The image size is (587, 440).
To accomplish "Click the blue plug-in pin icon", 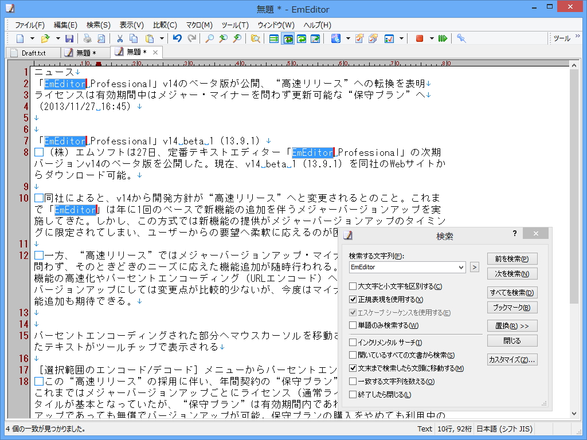I will coord(461,38).
